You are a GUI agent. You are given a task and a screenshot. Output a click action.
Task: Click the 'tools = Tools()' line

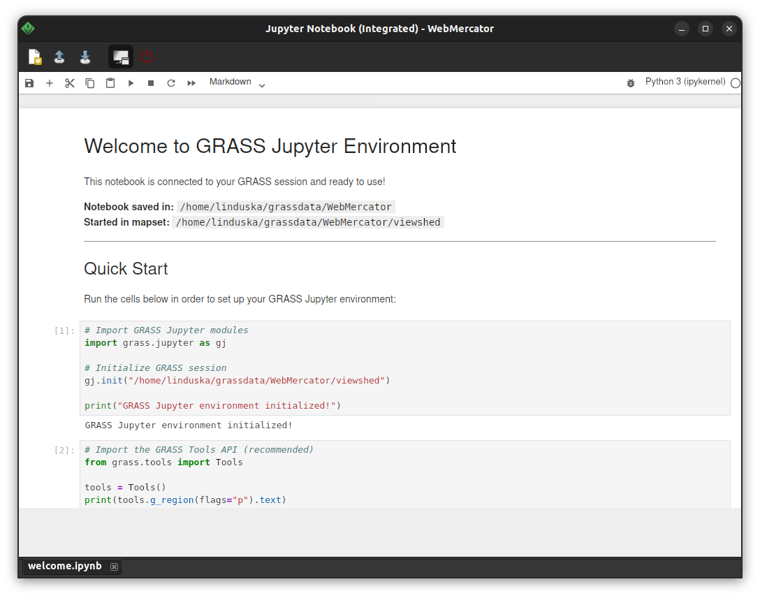pos(125,488)
